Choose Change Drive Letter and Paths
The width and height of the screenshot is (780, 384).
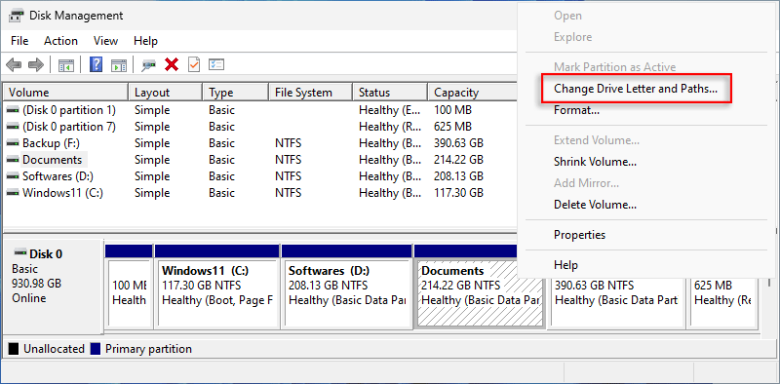[636, 89]
